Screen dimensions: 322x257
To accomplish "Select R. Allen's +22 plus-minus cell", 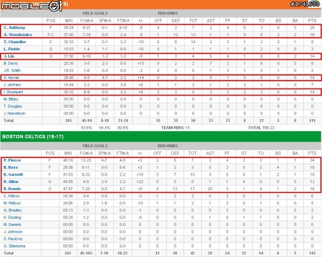I will coord(140,182).
